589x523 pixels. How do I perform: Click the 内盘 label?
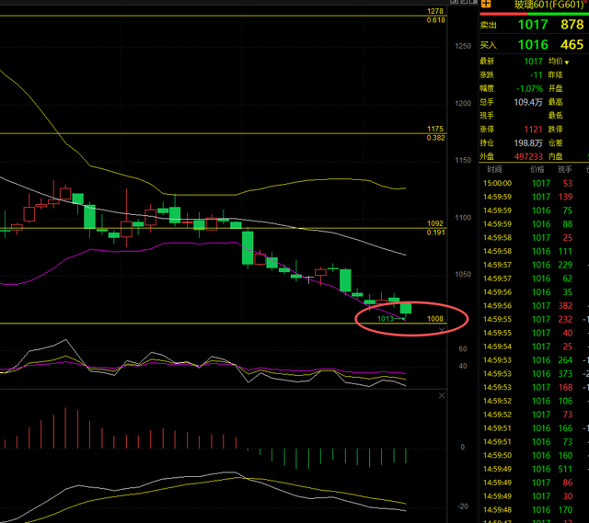point(555,156)
